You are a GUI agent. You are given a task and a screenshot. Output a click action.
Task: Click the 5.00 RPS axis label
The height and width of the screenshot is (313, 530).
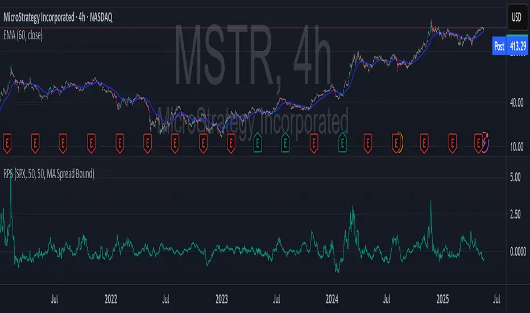pos(515,178)
